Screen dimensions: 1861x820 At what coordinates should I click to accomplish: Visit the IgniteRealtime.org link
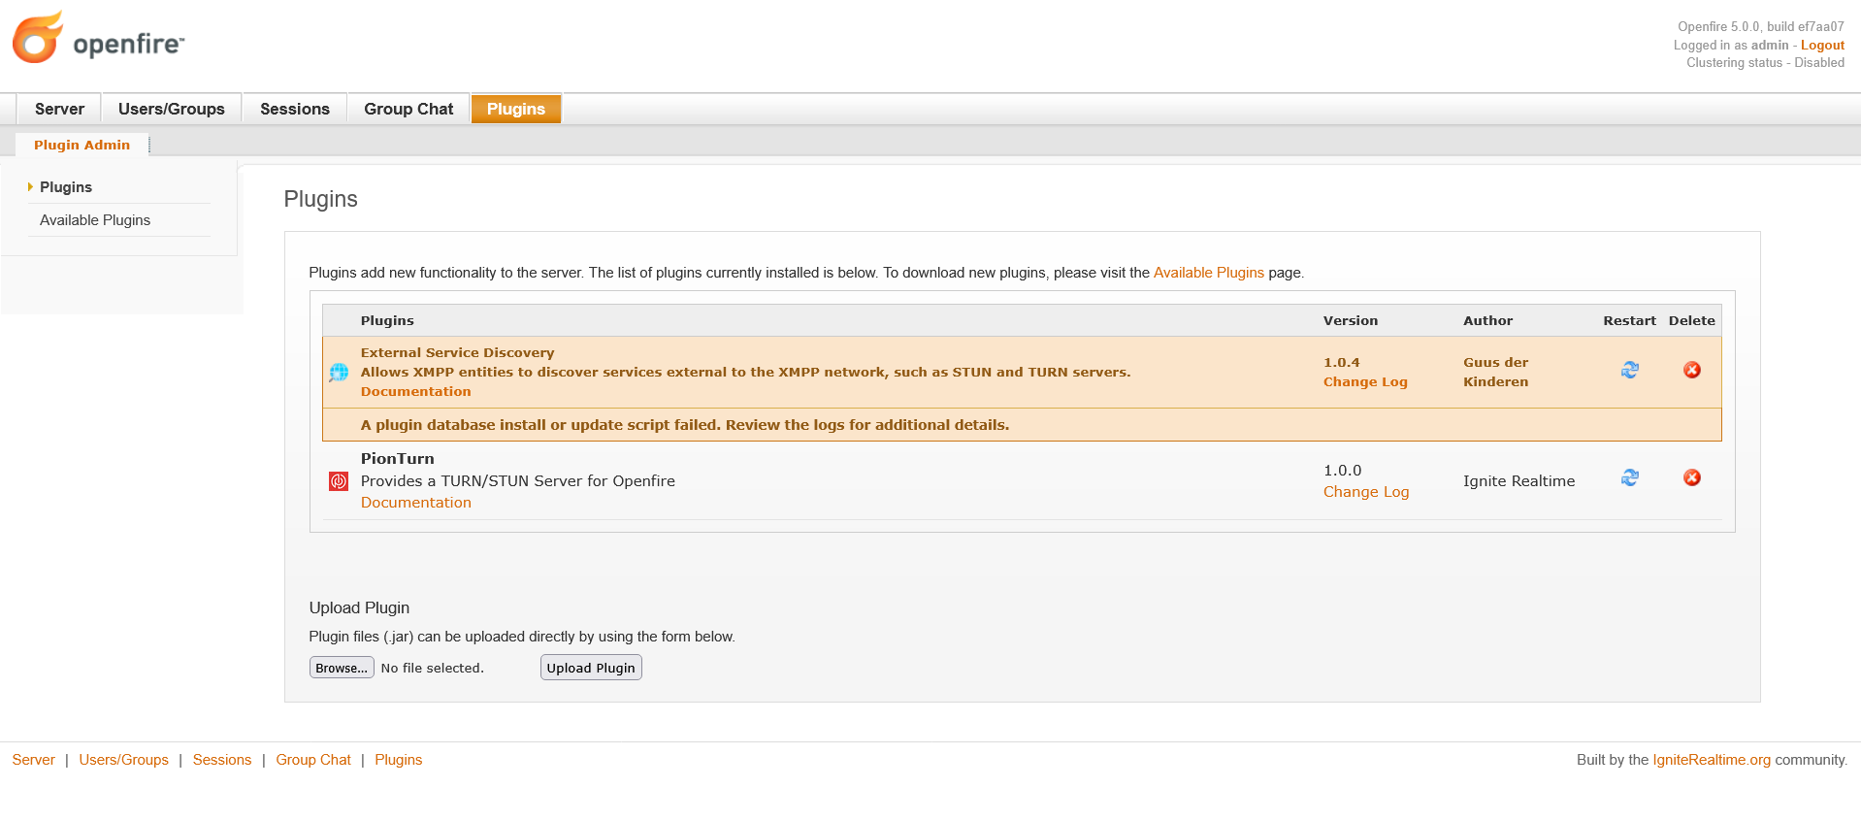point(1712,760)
